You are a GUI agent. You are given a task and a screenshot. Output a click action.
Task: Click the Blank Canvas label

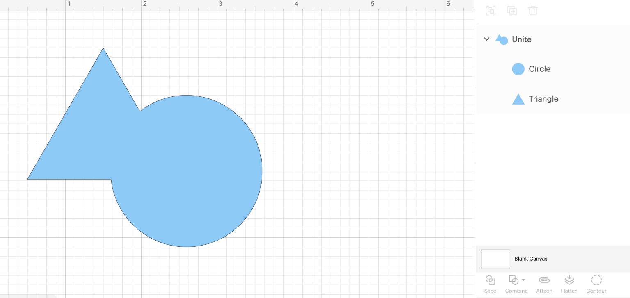pos(531,259)
